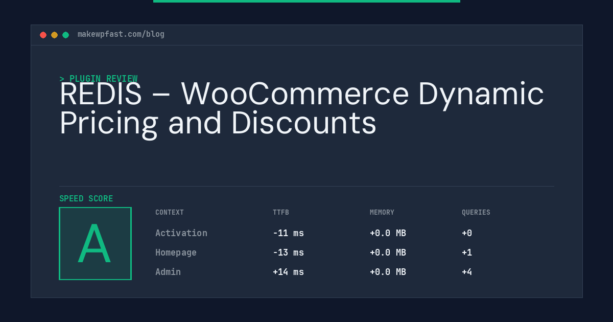
Task: Click the Admin queries value +4
Action: pos(467,272)
